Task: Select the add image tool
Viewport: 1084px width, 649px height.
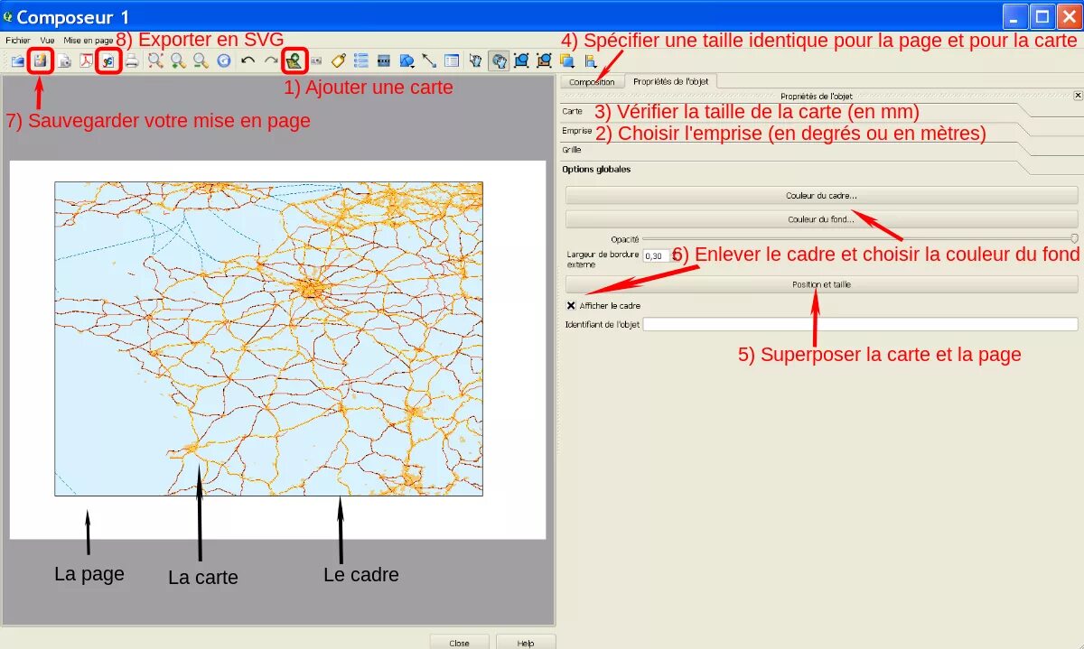Action: click(316, 61)
